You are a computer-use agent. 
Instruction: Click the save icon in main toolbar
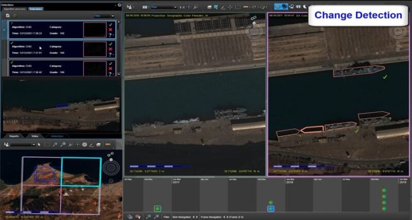(130, 7)
